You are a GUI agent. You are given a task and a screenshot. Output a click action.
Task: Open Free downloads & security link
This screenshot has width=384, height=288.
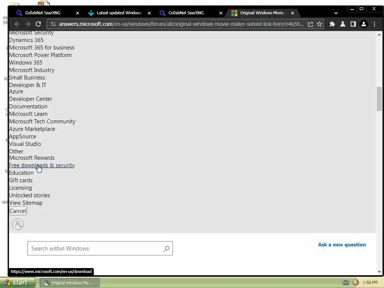tap(42, 165)
